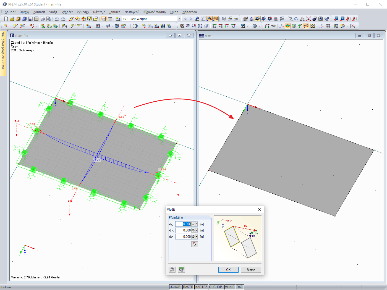Click the new line tool icon

coord(16,26)
